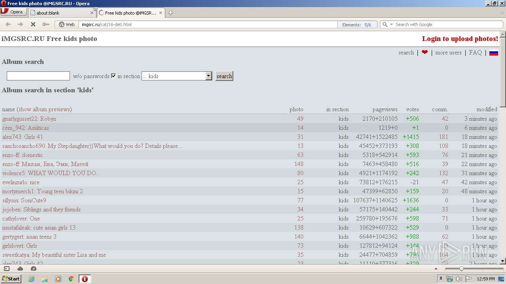
Task: Add a new tab with the plus button
Action: (170, 13)
